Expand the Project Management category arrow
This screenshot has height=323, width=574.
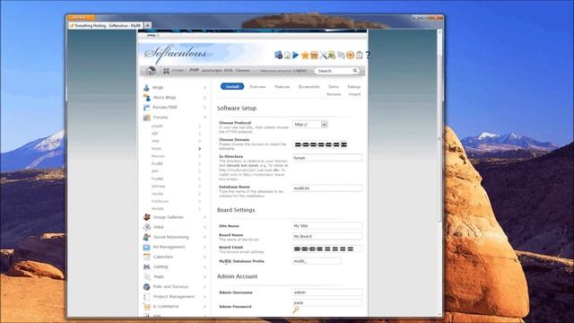204,297
